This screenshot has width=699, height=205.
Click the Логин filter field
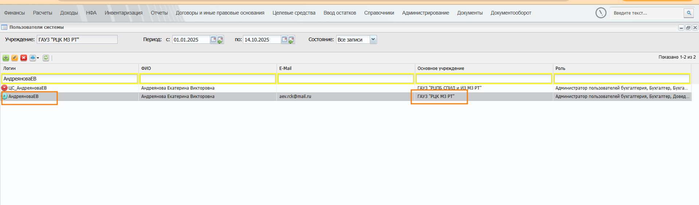70,79
